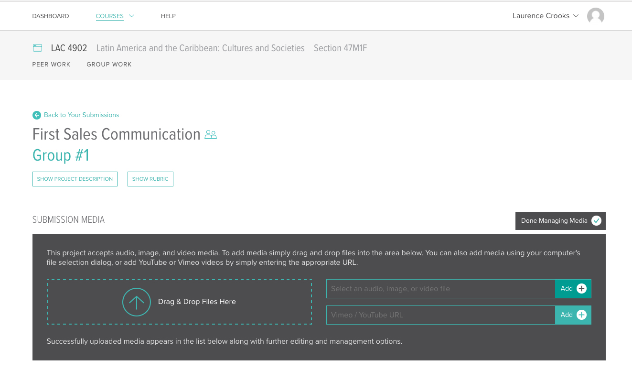Click Add button for Vimeo/YouTube URL

(x=573, y=315)
